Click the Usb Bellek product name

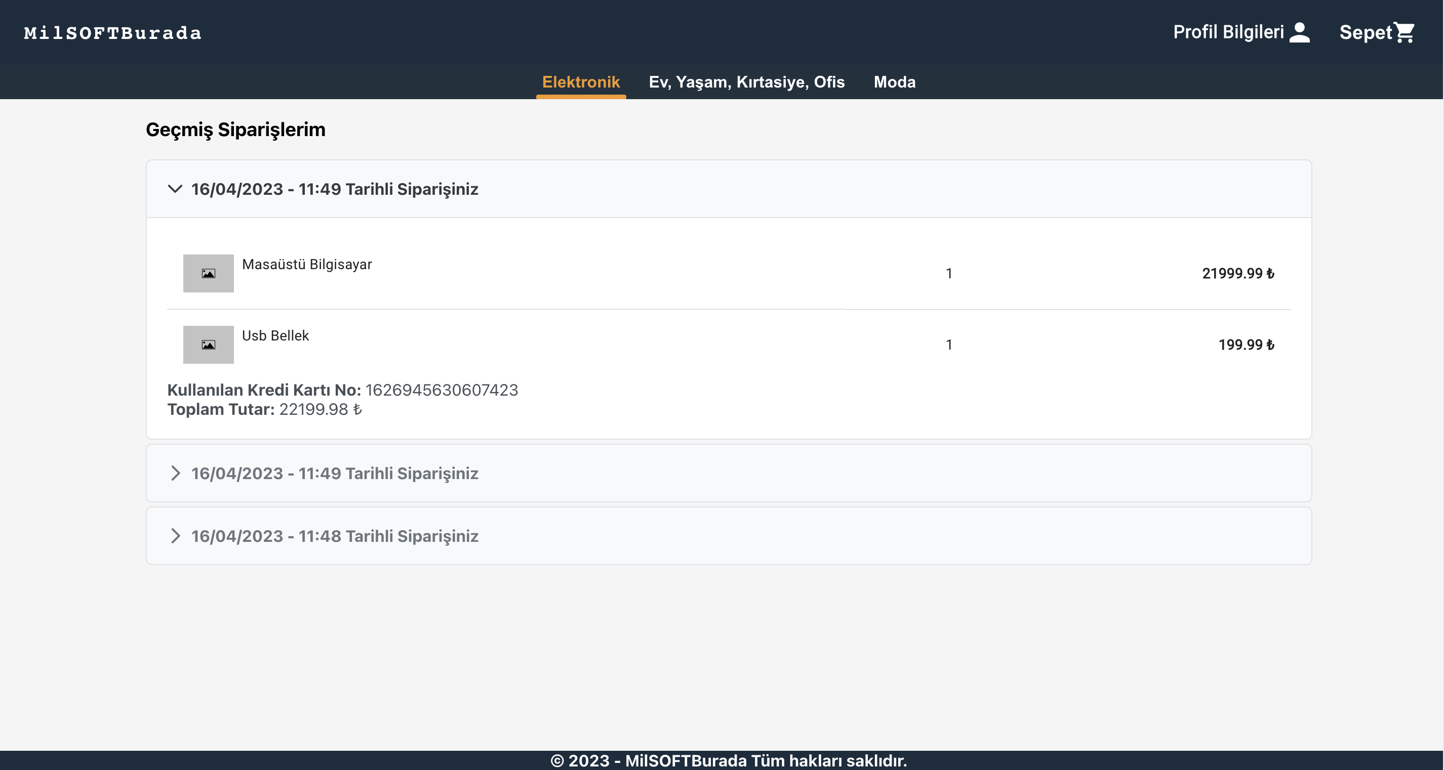pyautogui.click(x=275, y=335)
